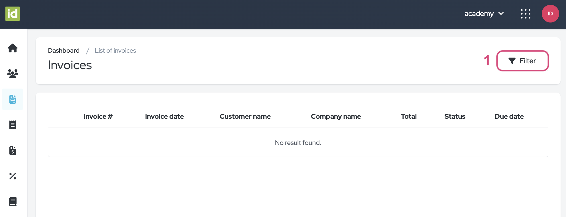
Task: Sort by Status column header
Action: point(455,116)
